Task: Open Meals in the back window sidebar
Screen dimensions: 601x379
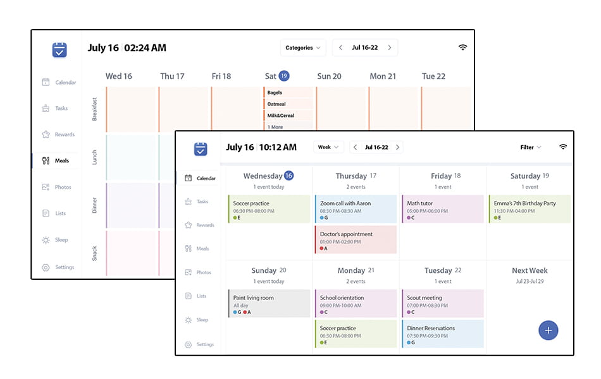Action: (x=56, y=161)
